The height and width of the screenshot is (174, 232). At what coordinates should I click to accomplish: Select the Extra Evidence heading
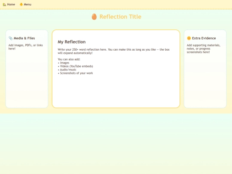click(x=204, y=38)
